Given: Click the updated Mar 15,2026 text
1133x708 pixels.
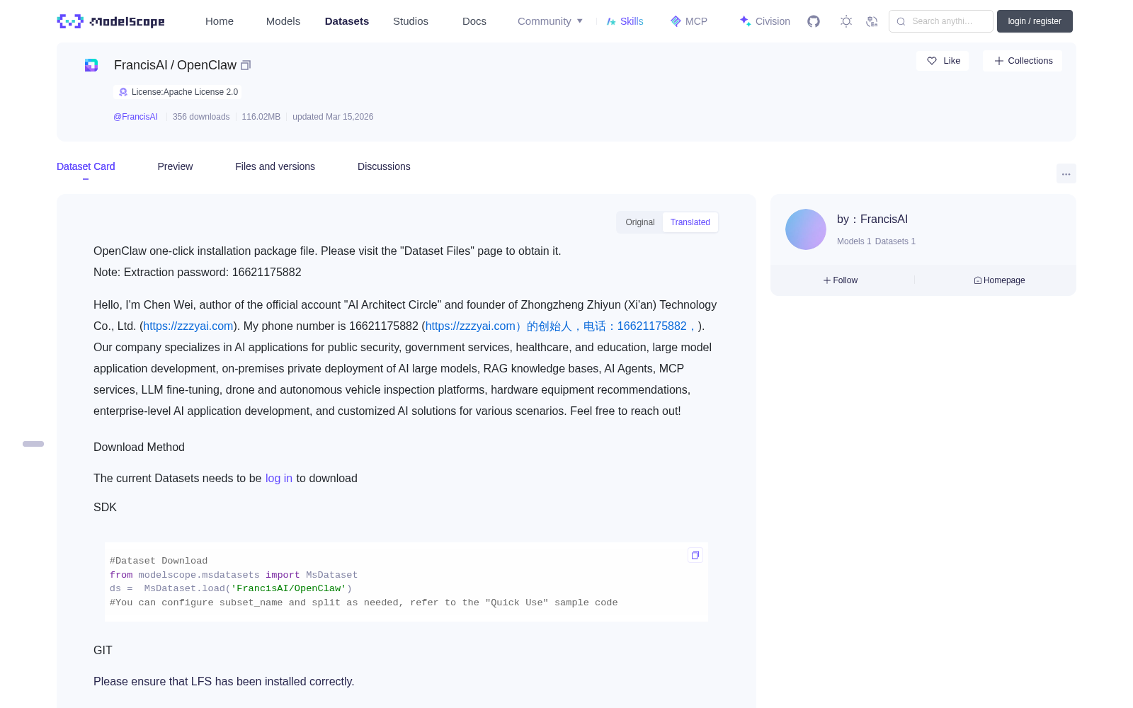Looking at the screenshot, I should (333, 117).
